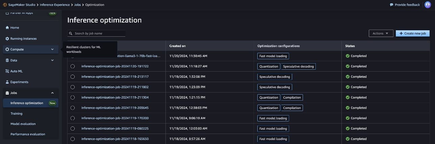Select radio for job 20241120-191722

(x=73, y=67)
